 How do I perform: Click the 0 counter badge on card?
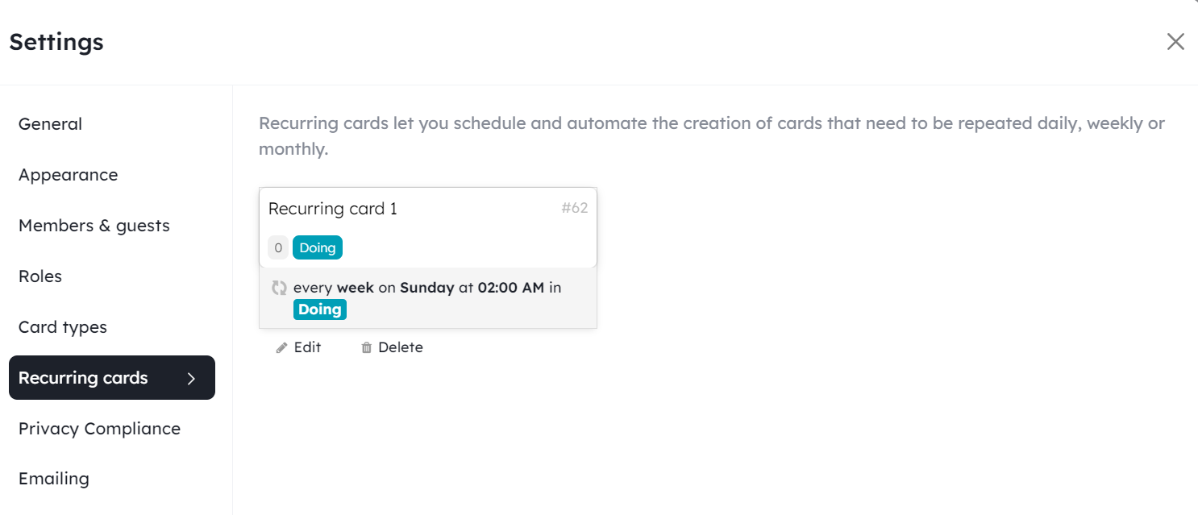click(278, 247)
